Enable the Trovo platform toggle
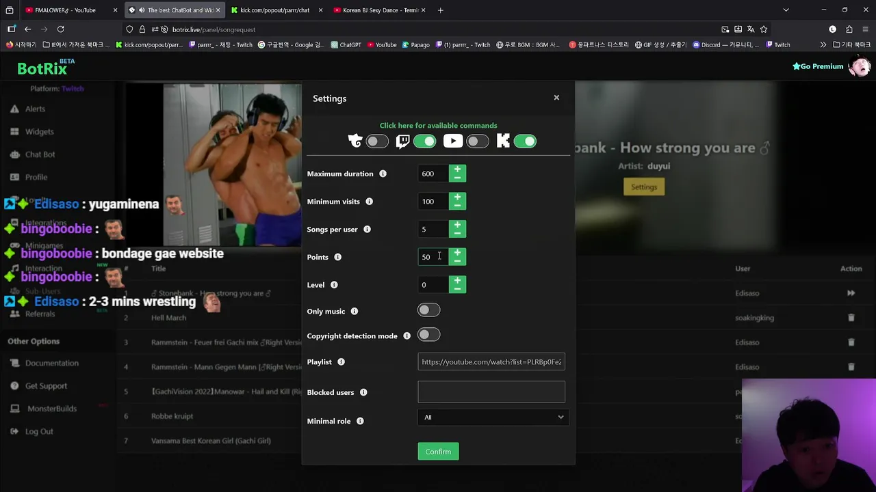The image size is (876, 492). (377, 141)
